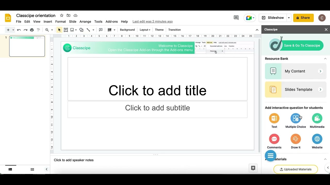
Task: Add a Website interactive item
Action: click(317, 139)
